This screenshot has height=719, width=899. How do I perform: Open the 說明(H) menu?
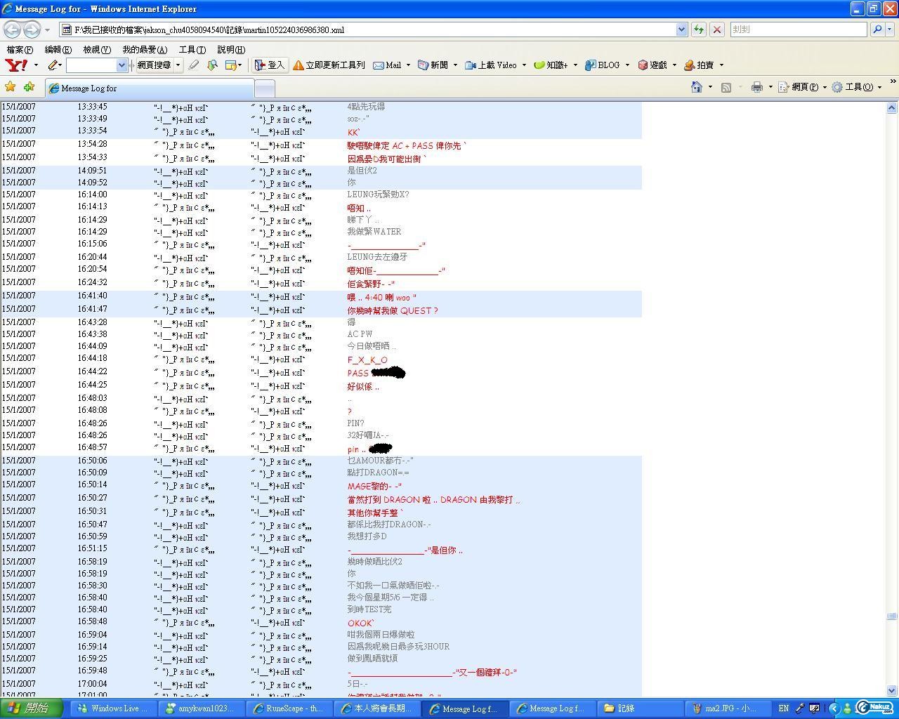[231, 49]
